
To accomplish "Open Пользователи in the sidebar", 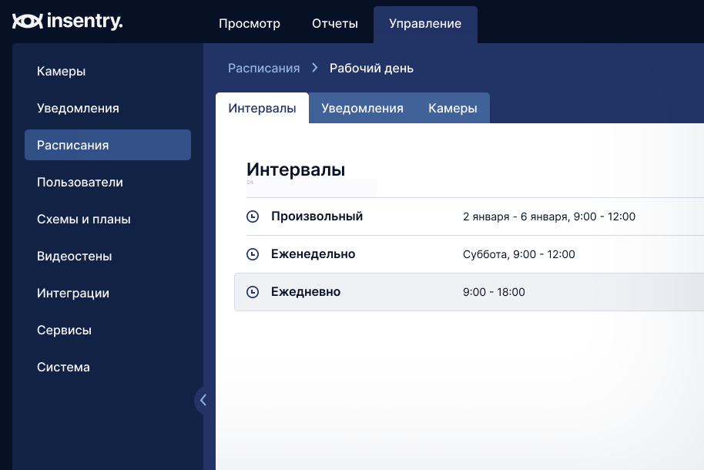I will point(80,182).
